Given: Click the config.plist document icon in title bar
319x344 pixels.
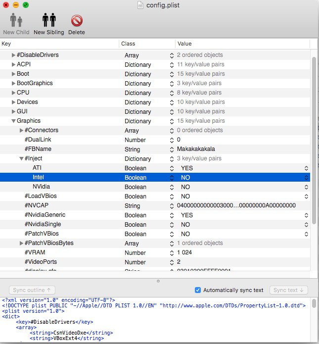Looking at the screenshot, I should tap(140, 5).
